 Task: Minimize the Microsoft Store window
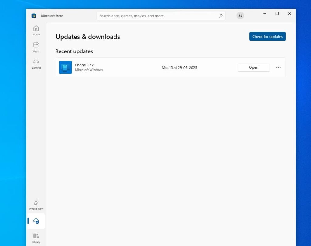(x=264, y=13)
